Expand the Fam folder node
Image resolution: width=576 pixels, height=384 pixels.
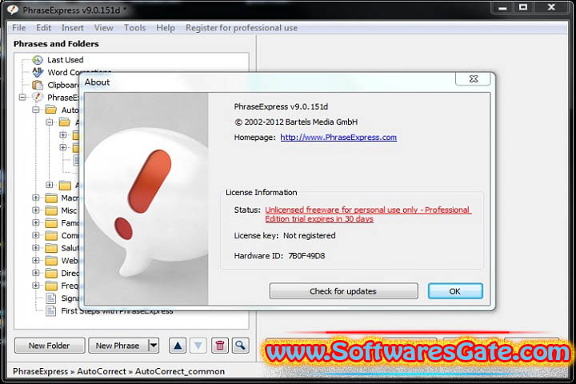pyautogui.click(x=36, y=222)
